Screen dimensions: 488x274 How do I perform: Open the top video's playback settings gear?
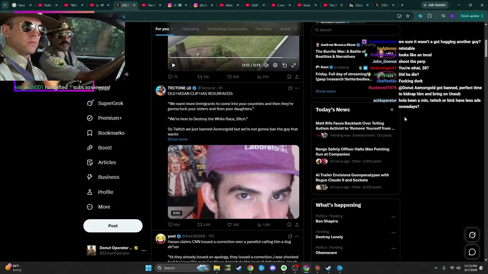click(275, 65)
